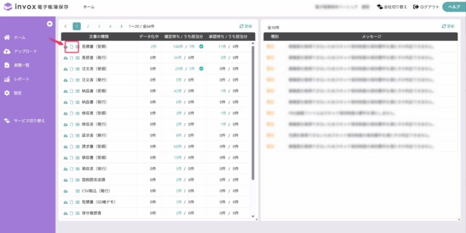This screenshot has width=466, height=233.
Task: Click the list icon for 見積書(受領)
Action: point(78,47)
